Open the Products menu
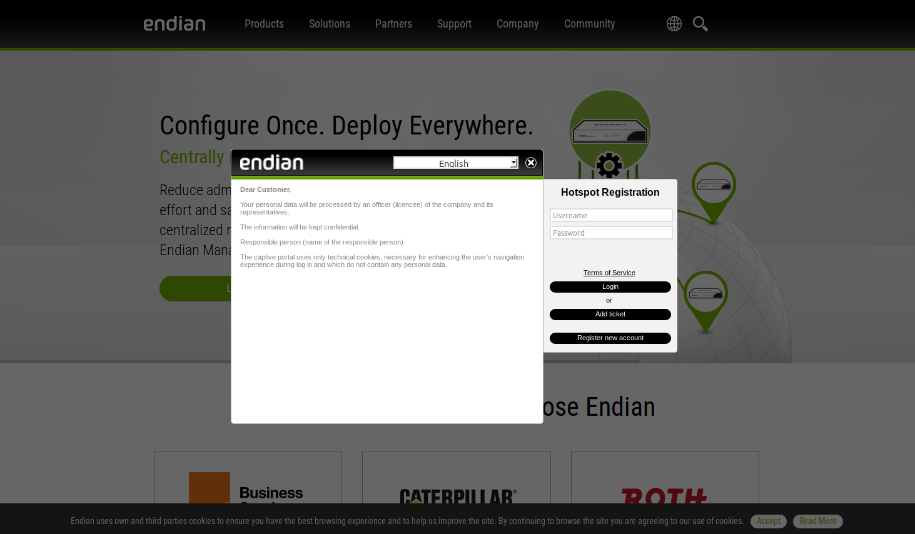Image resolution: width=915 pixels, height=534 pixels. [x=264, y=24]
